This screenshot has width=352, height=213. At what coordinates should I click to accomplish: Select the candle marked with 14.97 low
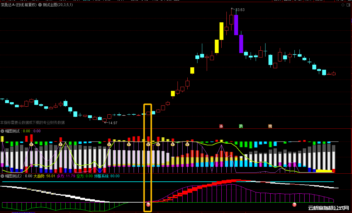pos(104,120)
